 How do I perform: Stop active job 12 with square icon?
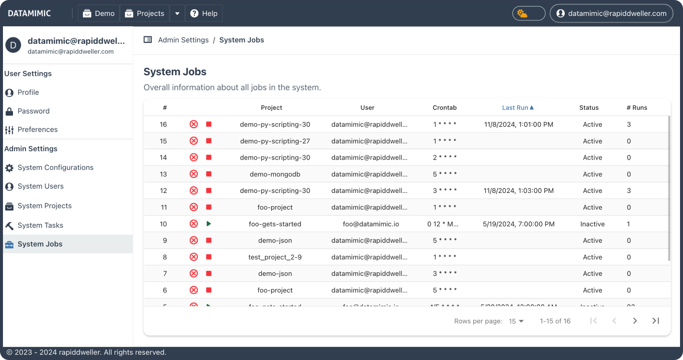(209, 191)
